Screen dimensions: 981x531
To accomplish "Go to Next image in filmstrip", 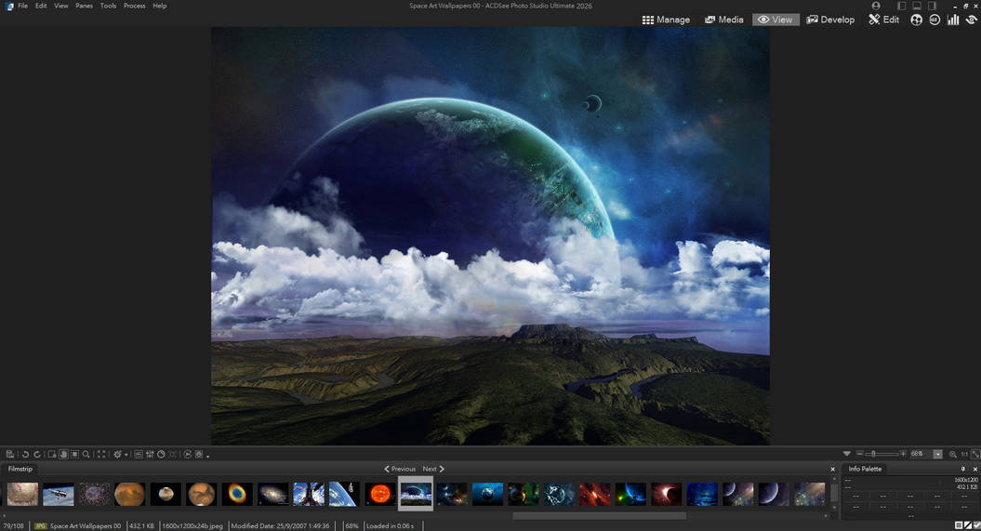I will tap(433, 469).
